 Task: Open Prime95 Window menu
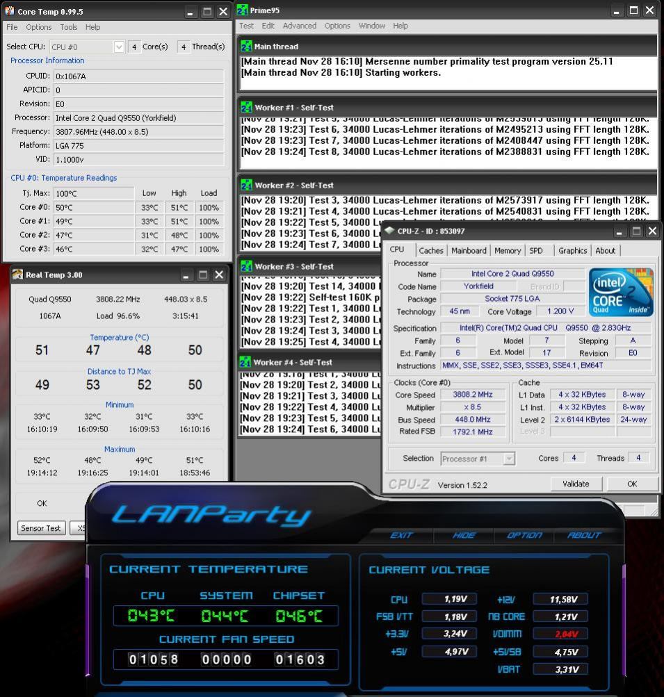(371, 26)
